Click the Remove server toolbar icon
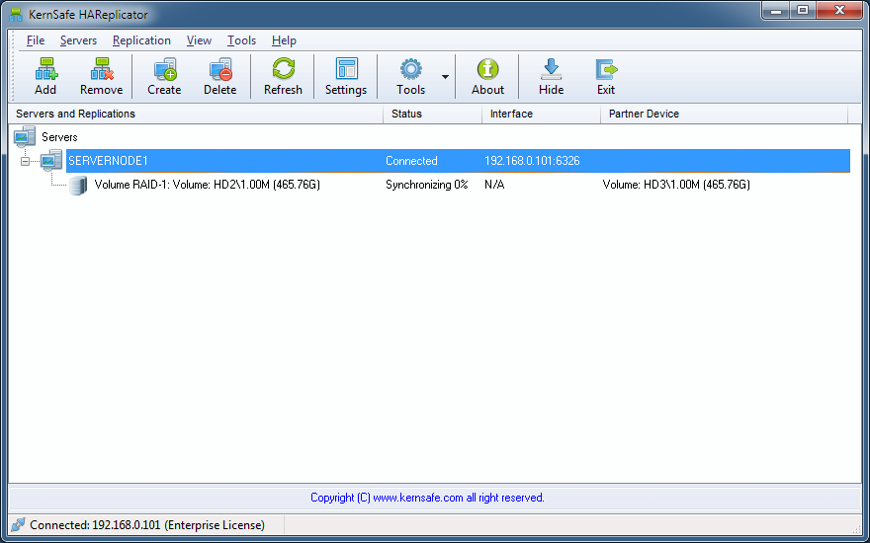The width and height of the screenshot is (870, 543). [102, 69]
